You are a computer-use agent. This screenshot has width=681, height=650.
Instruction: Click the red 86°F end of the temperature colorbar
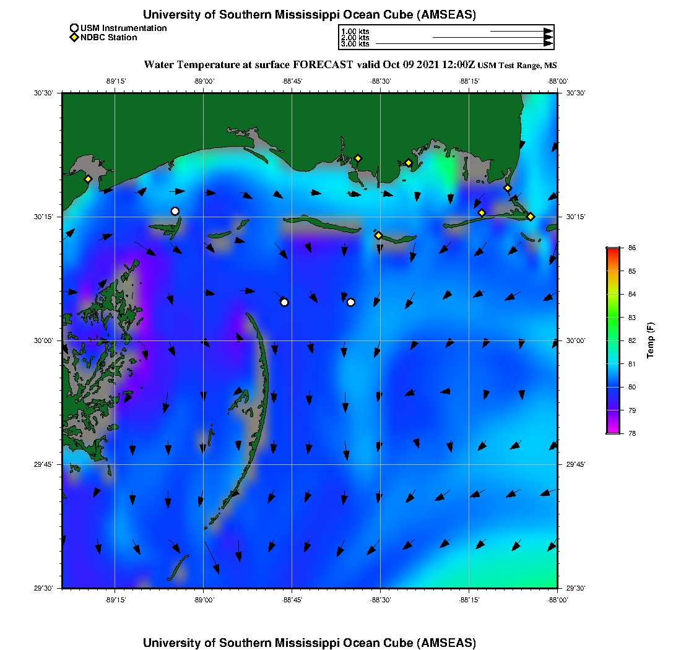pyautogui.click(x=613, y=250)
